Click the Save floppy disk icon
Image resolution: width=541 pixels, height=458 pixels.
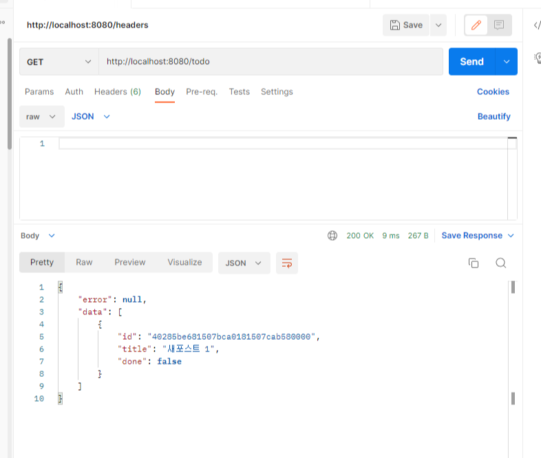[394, 25]
